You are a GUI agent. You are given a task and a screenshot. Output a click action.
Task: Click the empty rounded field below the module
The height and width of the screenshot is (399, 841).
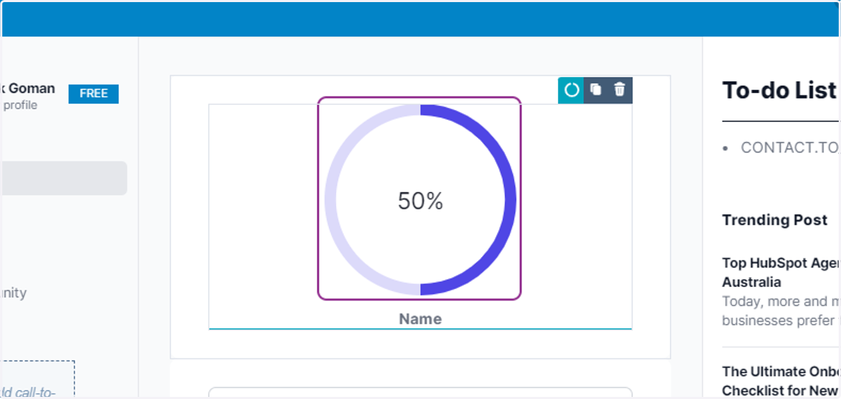(420, 393)
